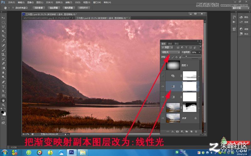This screenshot has width=251, height=156.
Task: Select the Blur tool
Action: tap(3, 72)
